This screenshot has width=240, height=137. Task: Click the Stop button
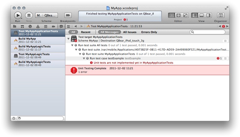click(29, 16)
